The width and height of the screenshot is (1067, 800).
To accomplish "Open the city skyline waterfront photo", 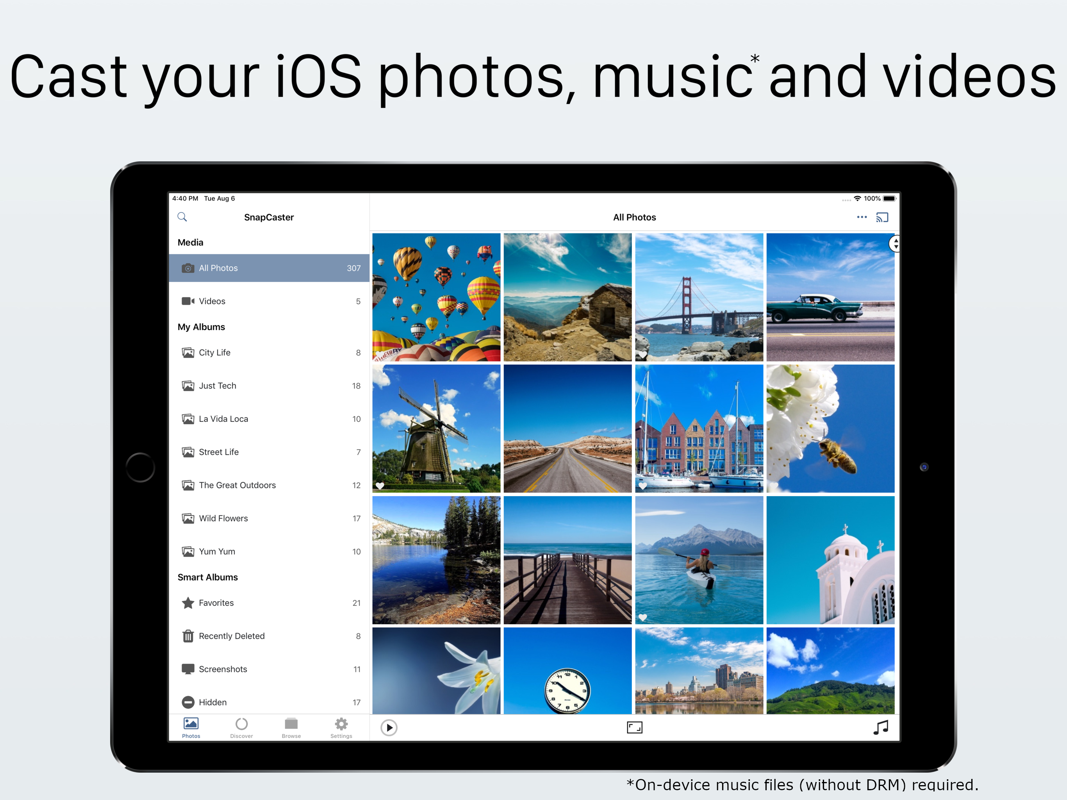I will 699,671.
